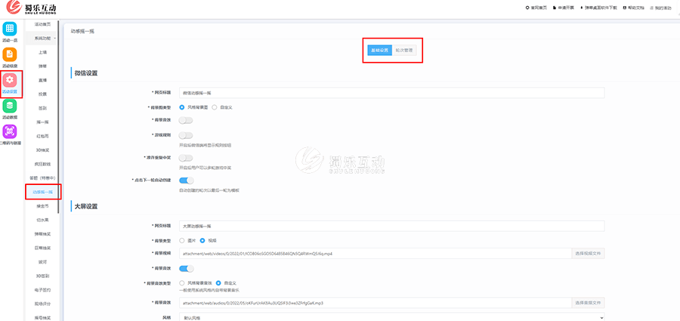Open 弹幕 in the side menu

[42, 66]
